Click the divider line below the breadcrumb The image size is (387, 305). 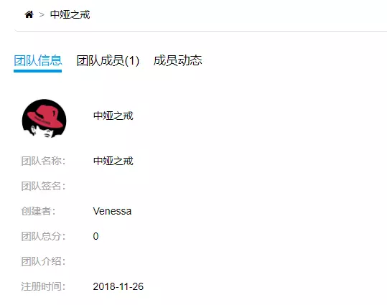click(x=200, y=31)
